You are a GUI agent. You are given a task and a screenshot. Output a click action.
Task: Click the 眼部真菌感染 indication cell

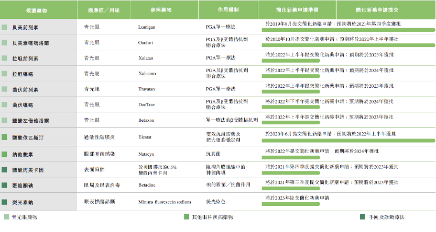tap(99, 154)
